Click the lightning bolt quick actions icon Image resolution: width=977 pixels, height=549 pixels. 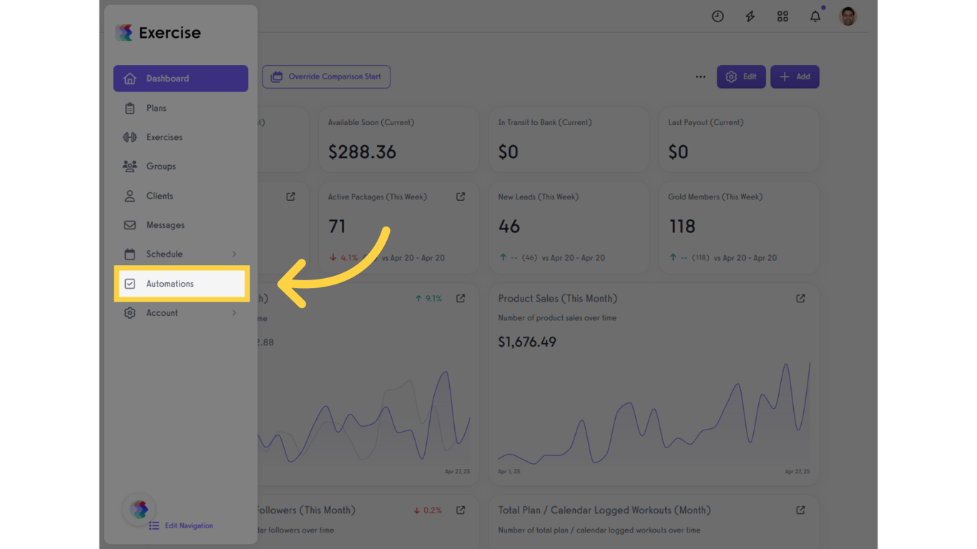[750, 16]
